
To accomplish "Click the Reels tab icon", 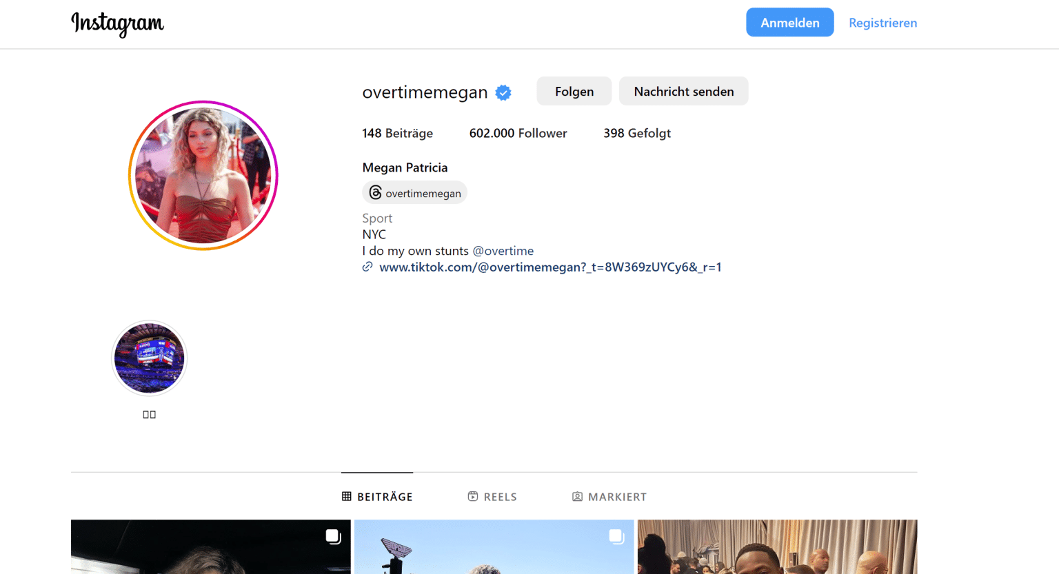I will tap(473, 497).
